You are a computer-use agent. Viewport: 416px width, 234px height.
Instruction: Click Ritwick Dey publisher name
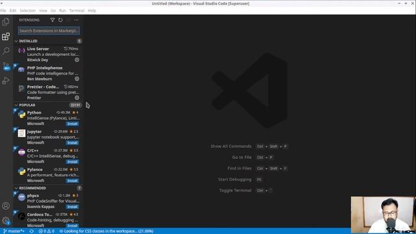38,60
